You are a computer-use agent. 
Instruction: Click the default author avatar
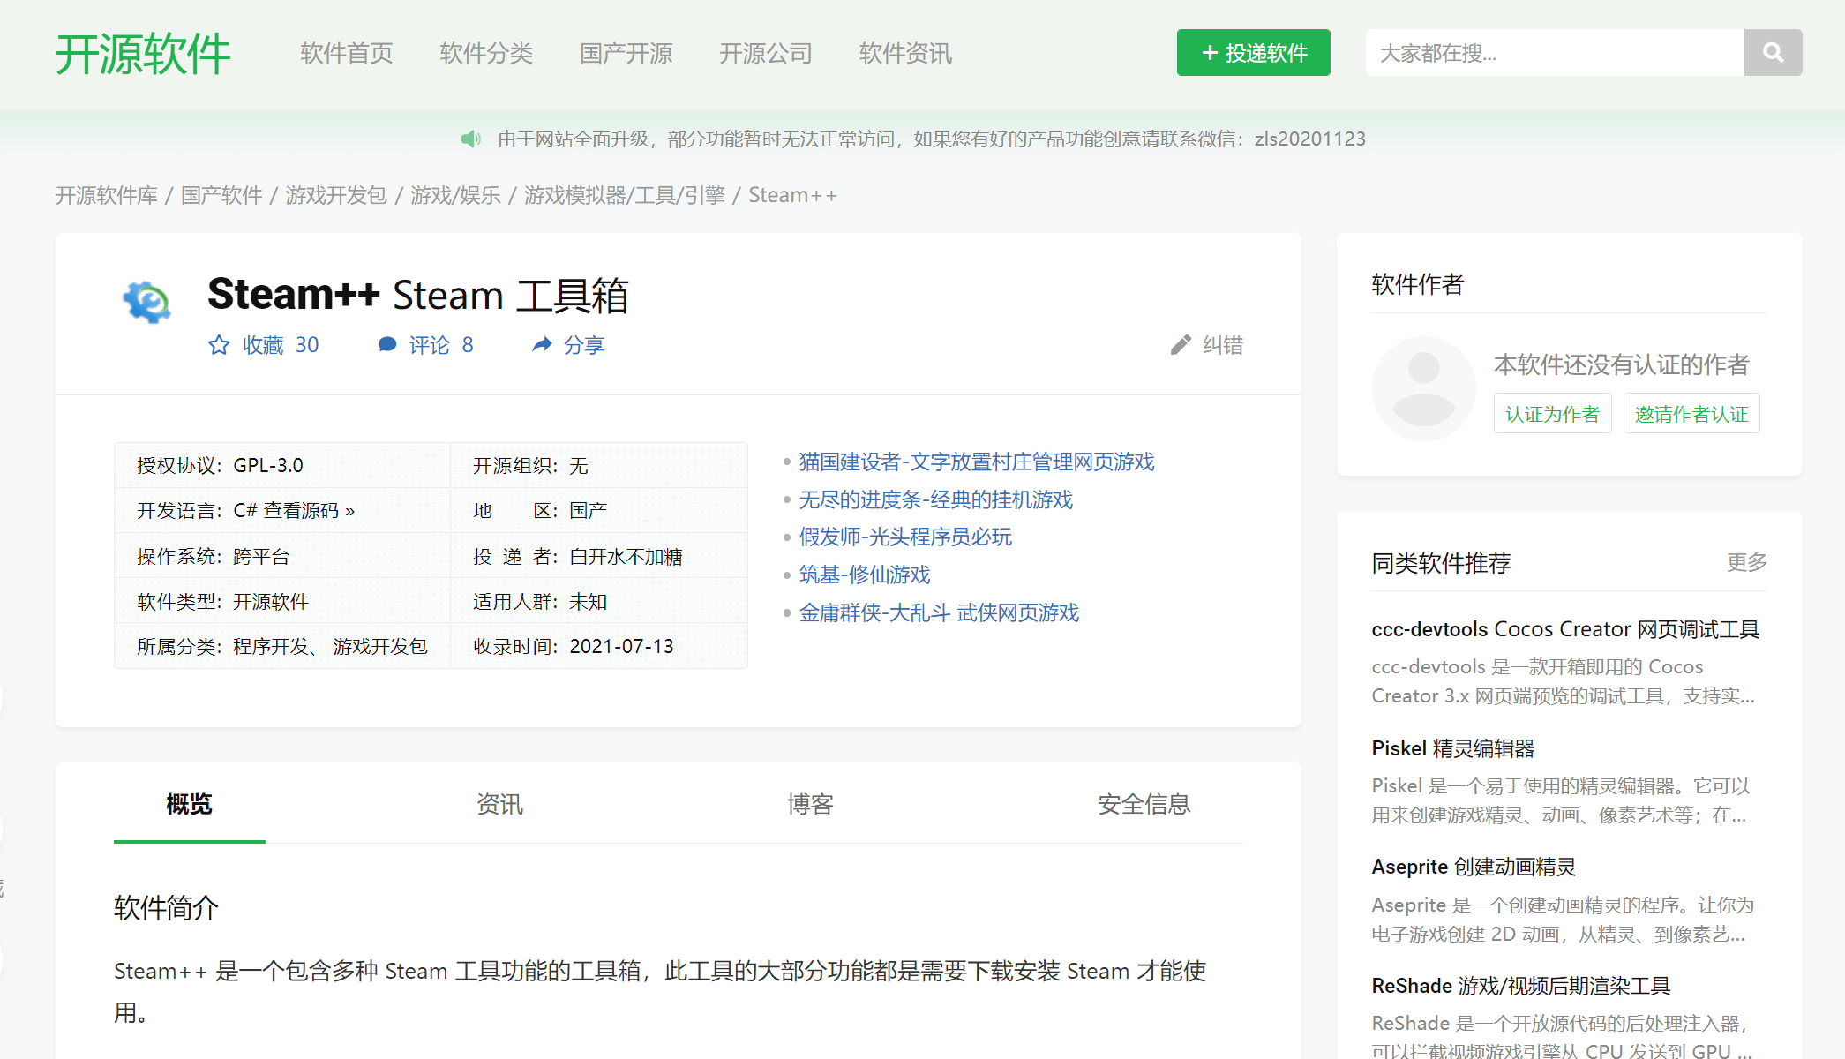tap(1423, 388)
